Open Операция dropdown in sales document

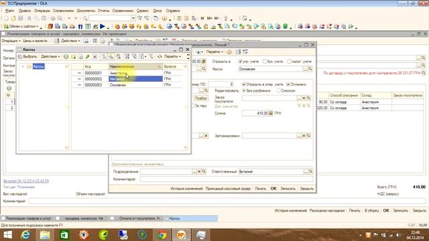[11, 41]
